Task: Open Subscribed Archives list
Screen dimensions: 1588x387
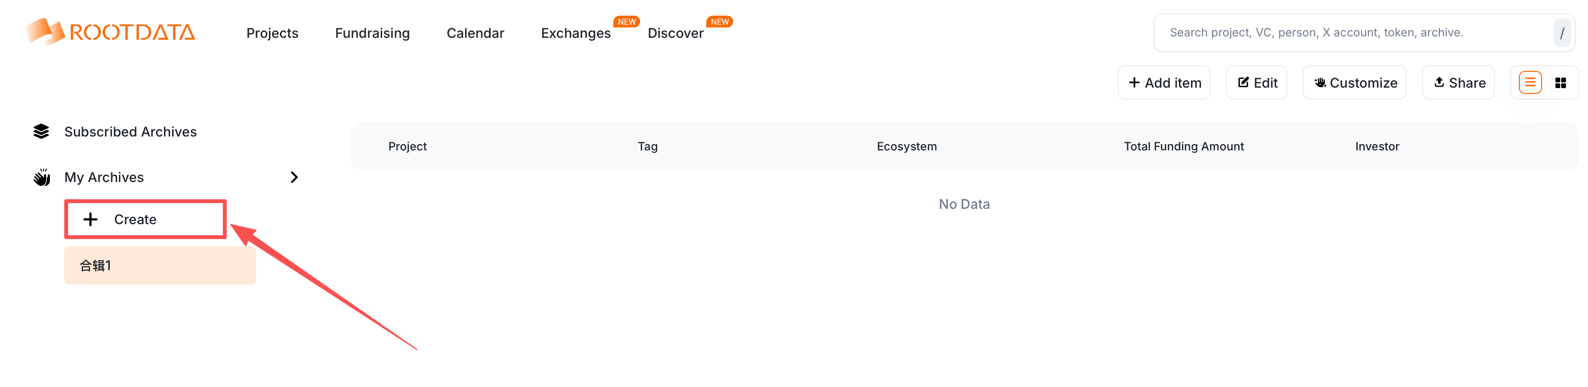Action: 130,132
